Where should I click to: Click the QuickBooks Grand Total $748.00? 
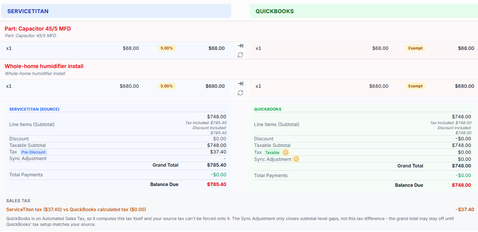tap(461, 166)
